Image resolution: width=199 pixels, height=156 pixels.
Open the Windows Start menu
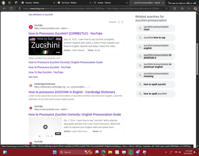click(55, 152)
